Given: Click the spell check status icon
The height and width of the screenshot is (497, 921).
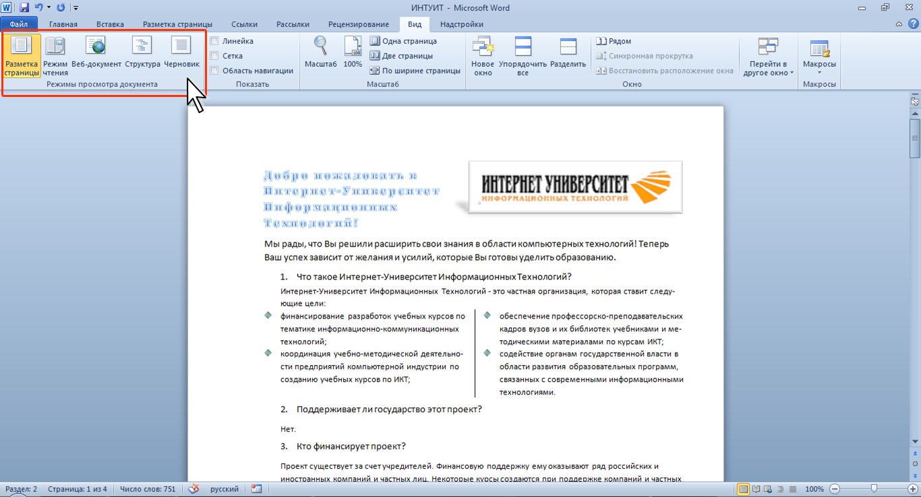Looking at the screenshot, I should tap(194, 489).
